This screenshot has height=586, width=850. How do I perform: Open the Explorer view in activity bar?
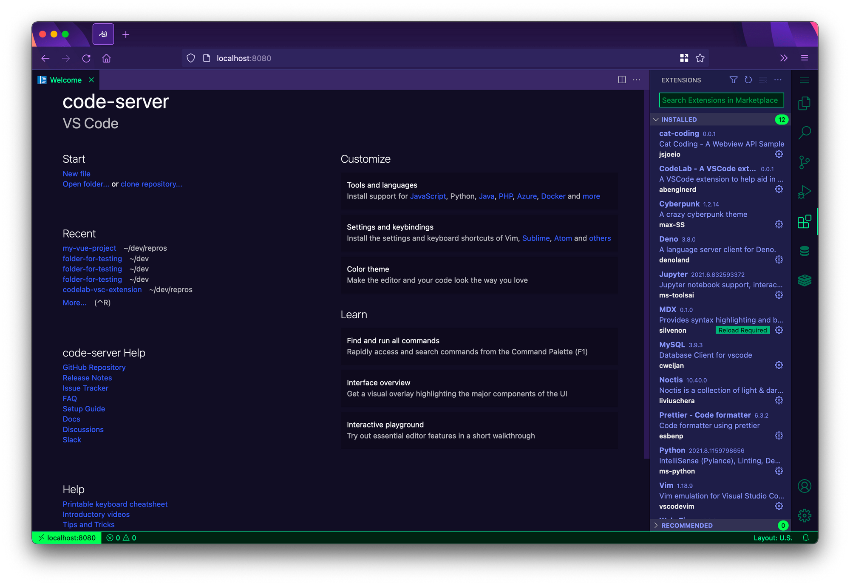(x=804, y=103)
